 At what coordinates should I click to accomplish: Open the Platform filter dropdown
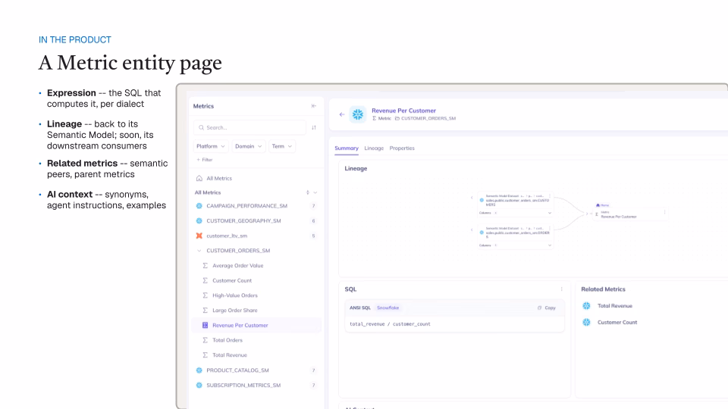point(211,146)
